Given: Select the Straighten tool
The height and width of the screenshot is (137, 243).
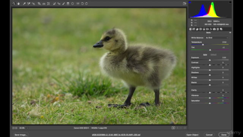Looking at the screenshot, I should coord(44,3).
